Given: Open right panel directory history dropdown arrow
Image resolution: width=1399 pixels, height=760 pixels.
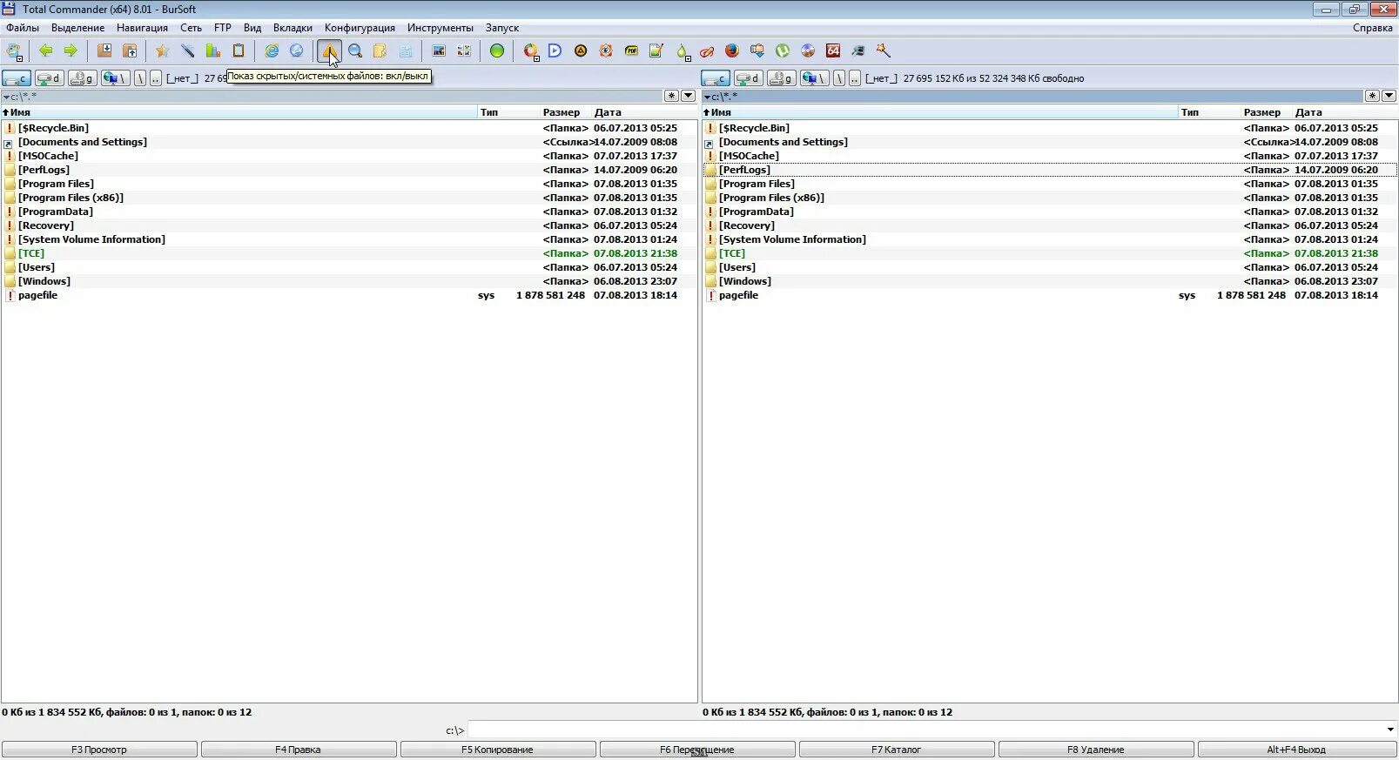Looking at the screenshot, I should (1389, 96).
